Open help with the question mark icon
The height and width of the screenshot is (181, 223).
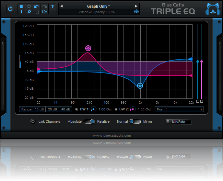(53, 6)
